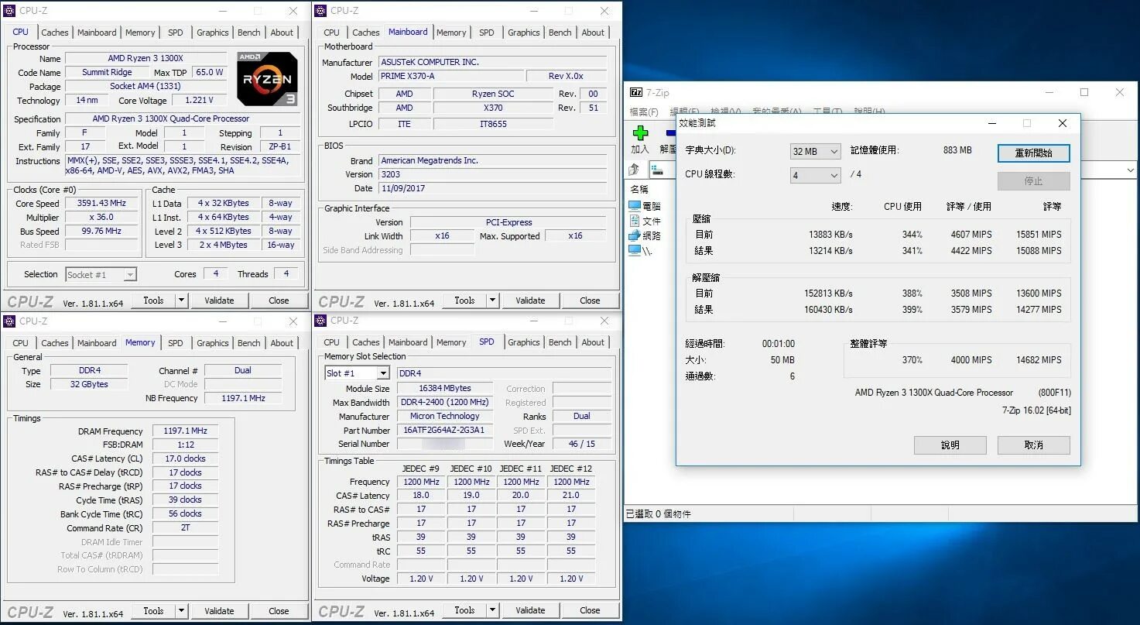Open the CPU 線程數 dropdown showing 4
The width and height of the screenshot is (1140, 625).
click(x=815, y=175)
